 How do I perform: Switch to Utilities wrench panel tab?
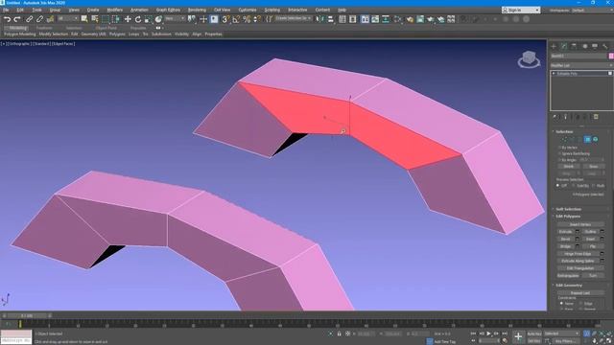pyautogui.click(x=605, y=46)
